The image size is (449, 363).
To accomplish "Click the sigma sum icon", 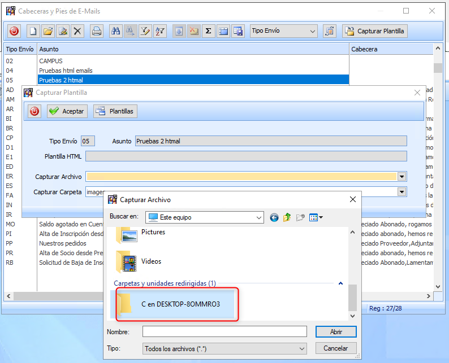I will (208, 31).
